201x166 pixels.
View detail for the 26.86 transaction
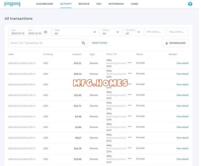(182, 127)
